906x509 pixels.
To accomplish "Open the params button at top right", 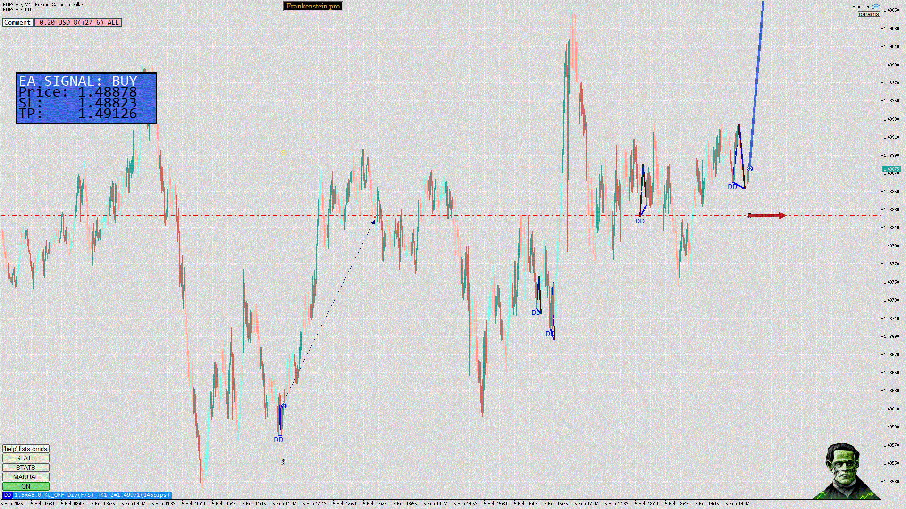I will (869, 14).
